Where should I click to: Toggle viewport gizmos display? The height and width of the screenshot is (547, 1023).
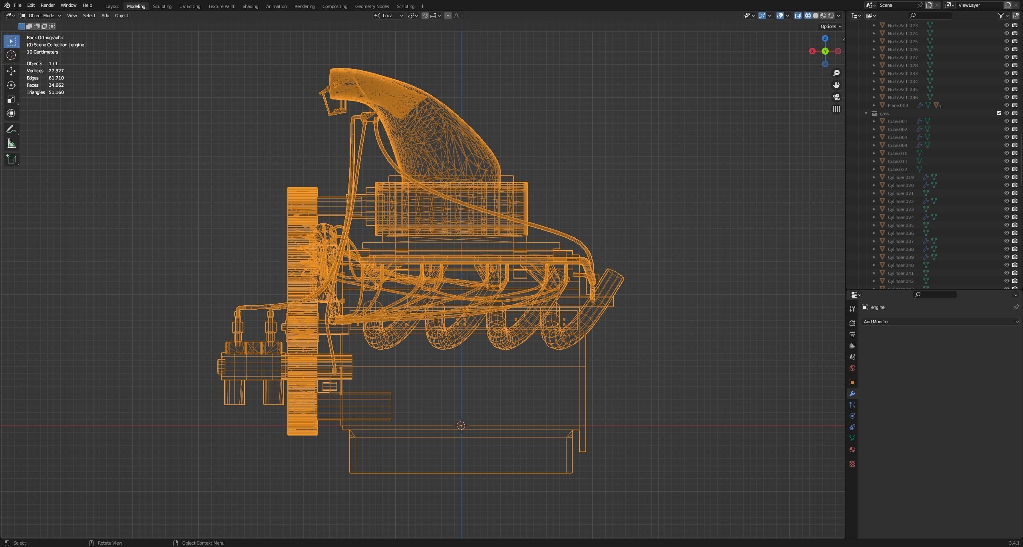click(x=762, y=16)
